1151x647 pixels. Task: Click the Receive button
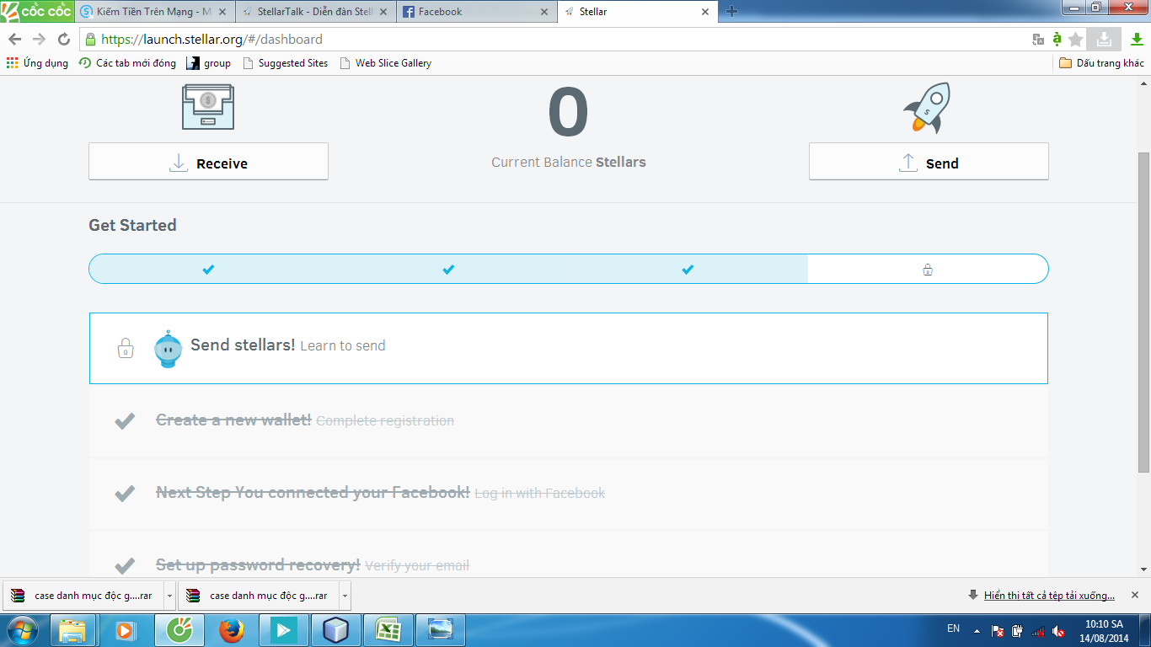pos(208,161)
